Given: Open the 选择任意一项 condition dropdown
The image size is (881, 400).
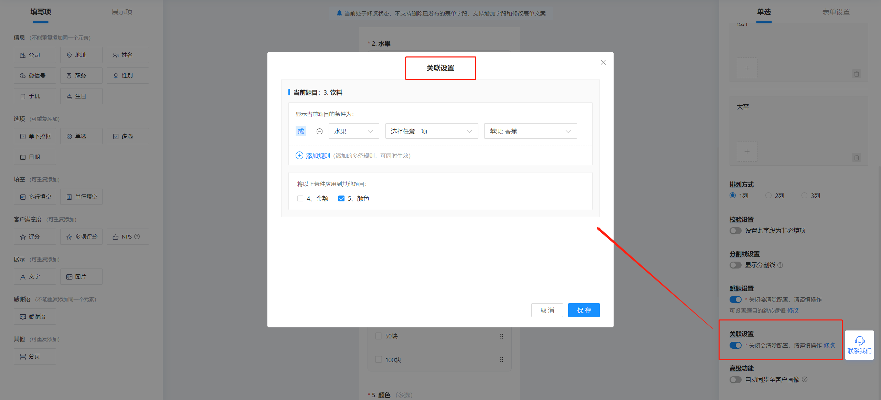Looking at the screenshot, I should [432, 131].
